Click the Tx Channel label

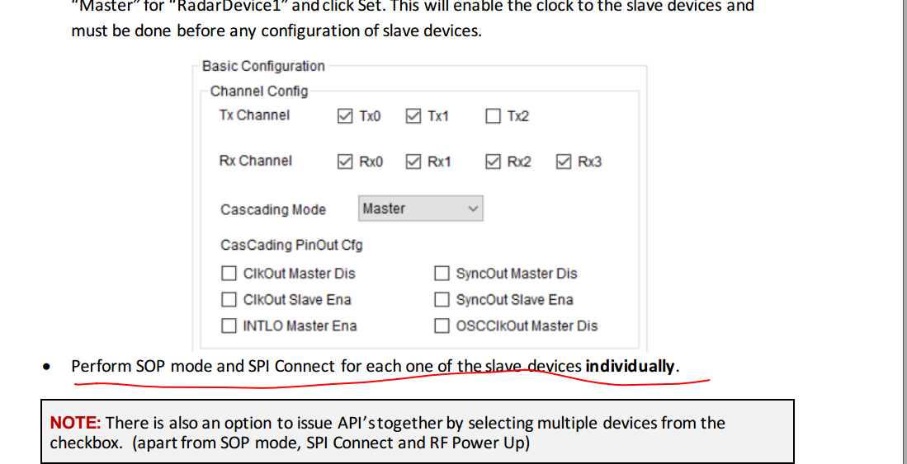coord(254,115)
